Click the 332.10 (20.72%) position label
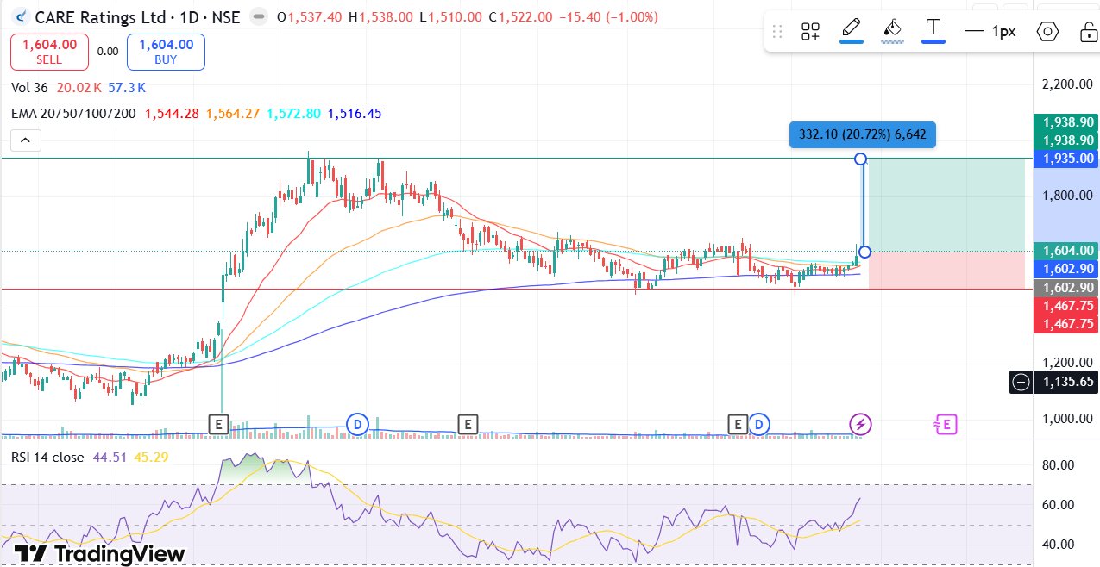The width and height of the screenshot is (1100, 567). click(863, 134)
